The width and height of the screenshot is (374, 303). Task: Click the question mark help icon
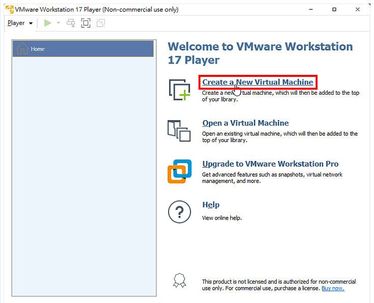(179, 212)
